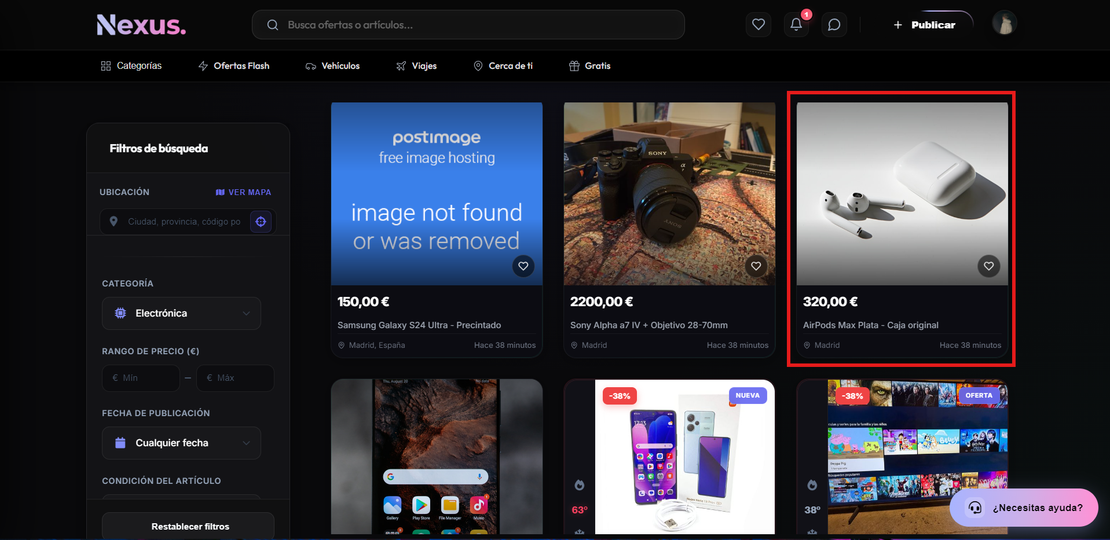Click the Mín price field
Viewport: 1110px width, 540px height.
141,378
